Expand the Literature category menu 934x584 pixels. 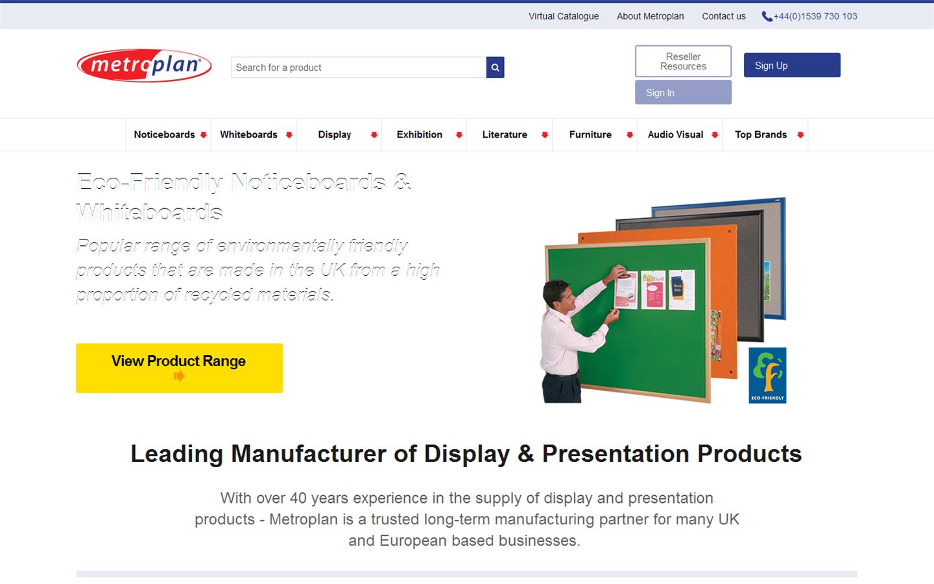[x=505, y=134]
